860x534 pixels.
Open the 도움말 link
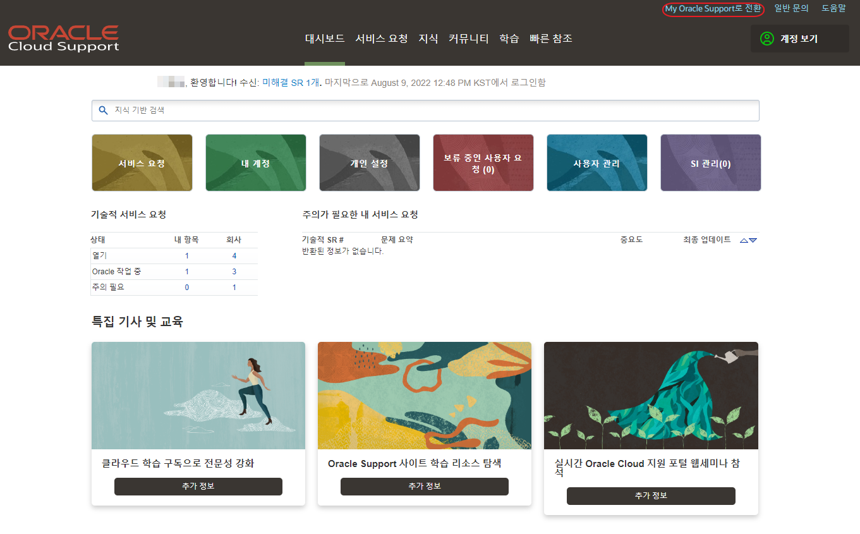(833, 9)
